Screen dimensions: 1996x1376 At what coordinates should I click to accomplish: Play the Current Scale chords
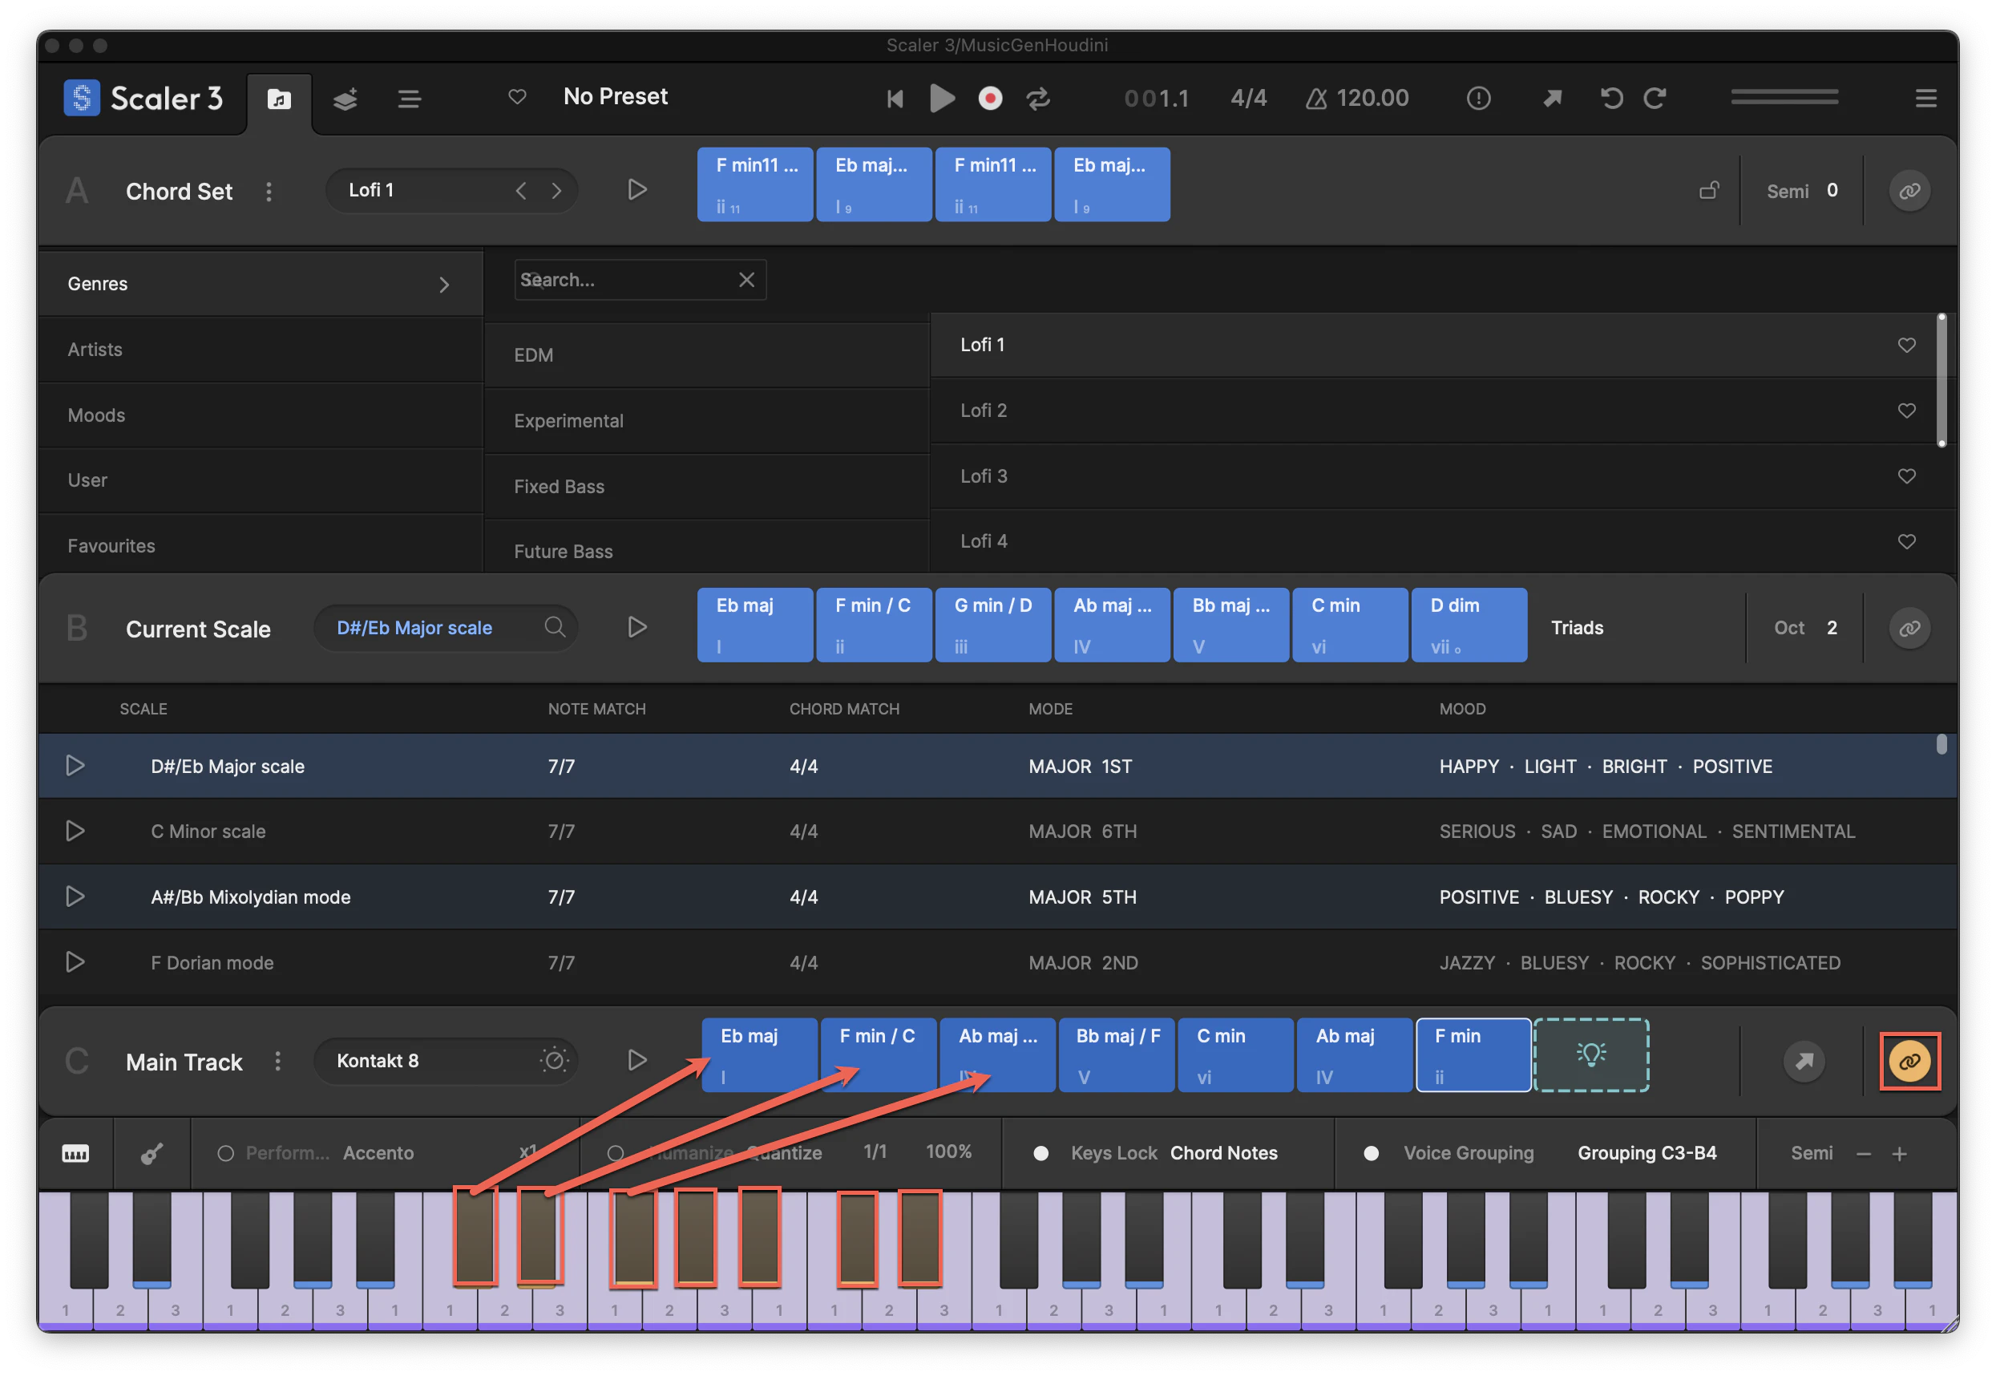click(x=637, y=627)
